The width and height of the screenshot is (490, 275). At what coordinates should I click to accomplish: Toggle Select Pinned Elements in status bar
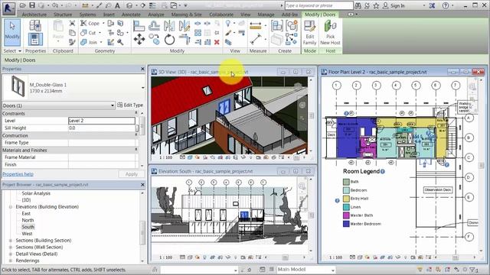pos(438,270)
